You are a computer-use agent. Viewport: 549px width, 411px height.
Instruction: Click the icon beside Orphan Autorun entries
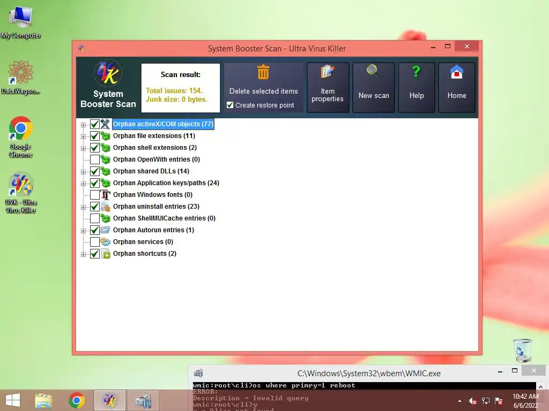[105, 230]
